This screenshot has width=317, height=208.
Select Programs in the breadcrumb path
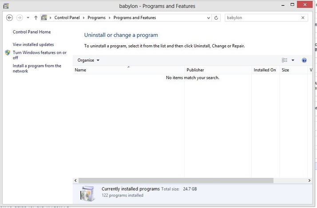pyautogui.click(x=96, y=18)
